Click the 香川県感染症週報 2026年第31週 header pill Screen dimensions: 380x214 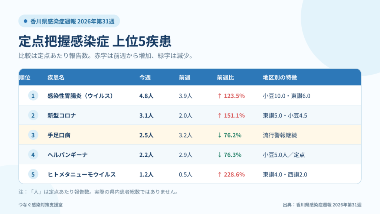[69, 21]
